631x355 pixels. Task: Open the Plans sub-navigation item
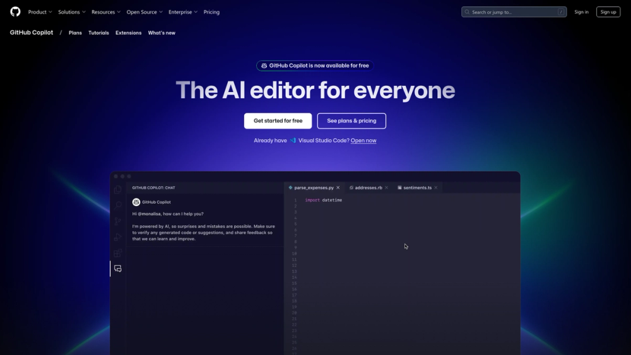click(x=75, y=33)
